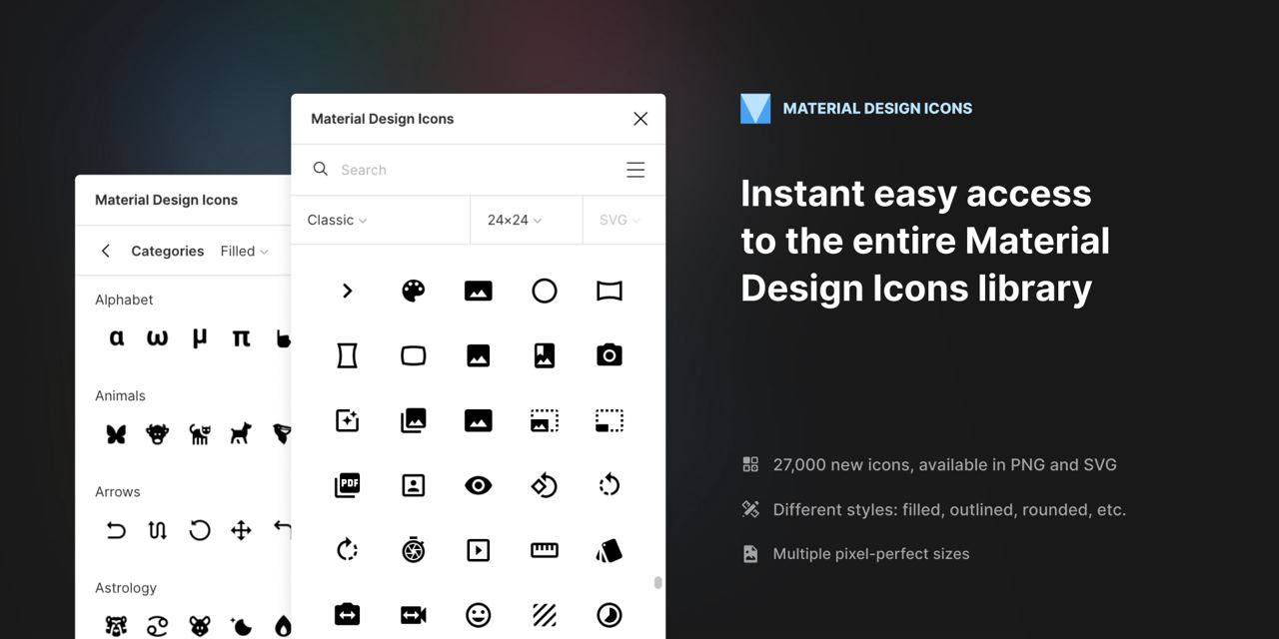Click the magnifying glass search icon
This screenshot has height=639, width=1279.
pos(321,169)
